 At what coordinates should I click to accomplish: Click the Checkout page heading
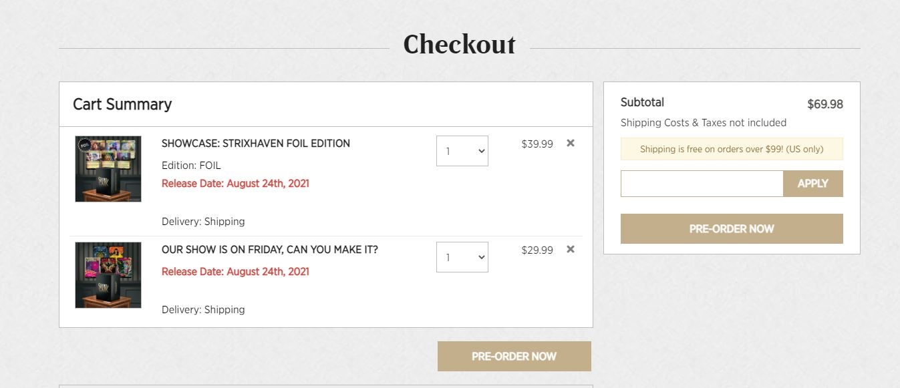click(x=460, y=44)
